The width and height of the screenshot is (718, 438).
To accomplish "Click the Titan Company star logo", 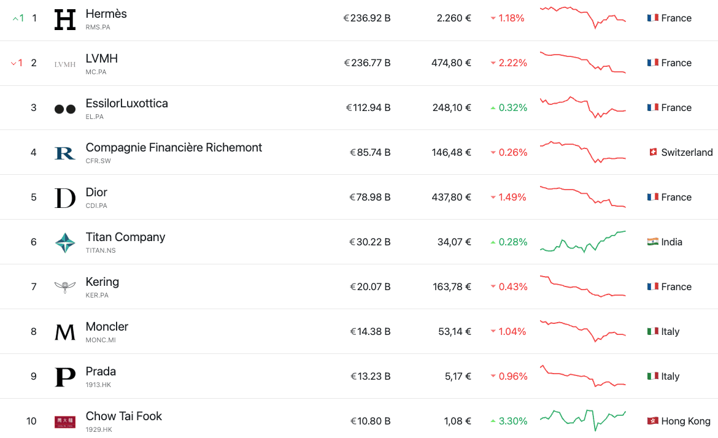I will point(64,243).
